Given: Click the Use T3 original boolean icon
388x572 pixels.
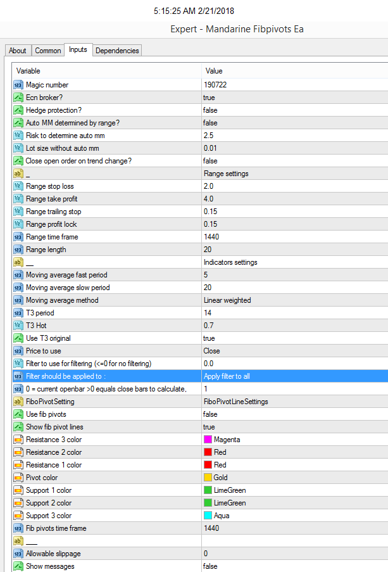Looking at the screenshot, I should click(18, 338).
